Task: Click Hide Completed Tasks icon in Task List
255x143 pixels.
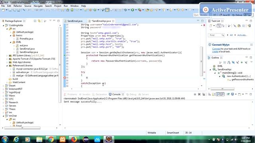Action: click(x=235, y=26)
